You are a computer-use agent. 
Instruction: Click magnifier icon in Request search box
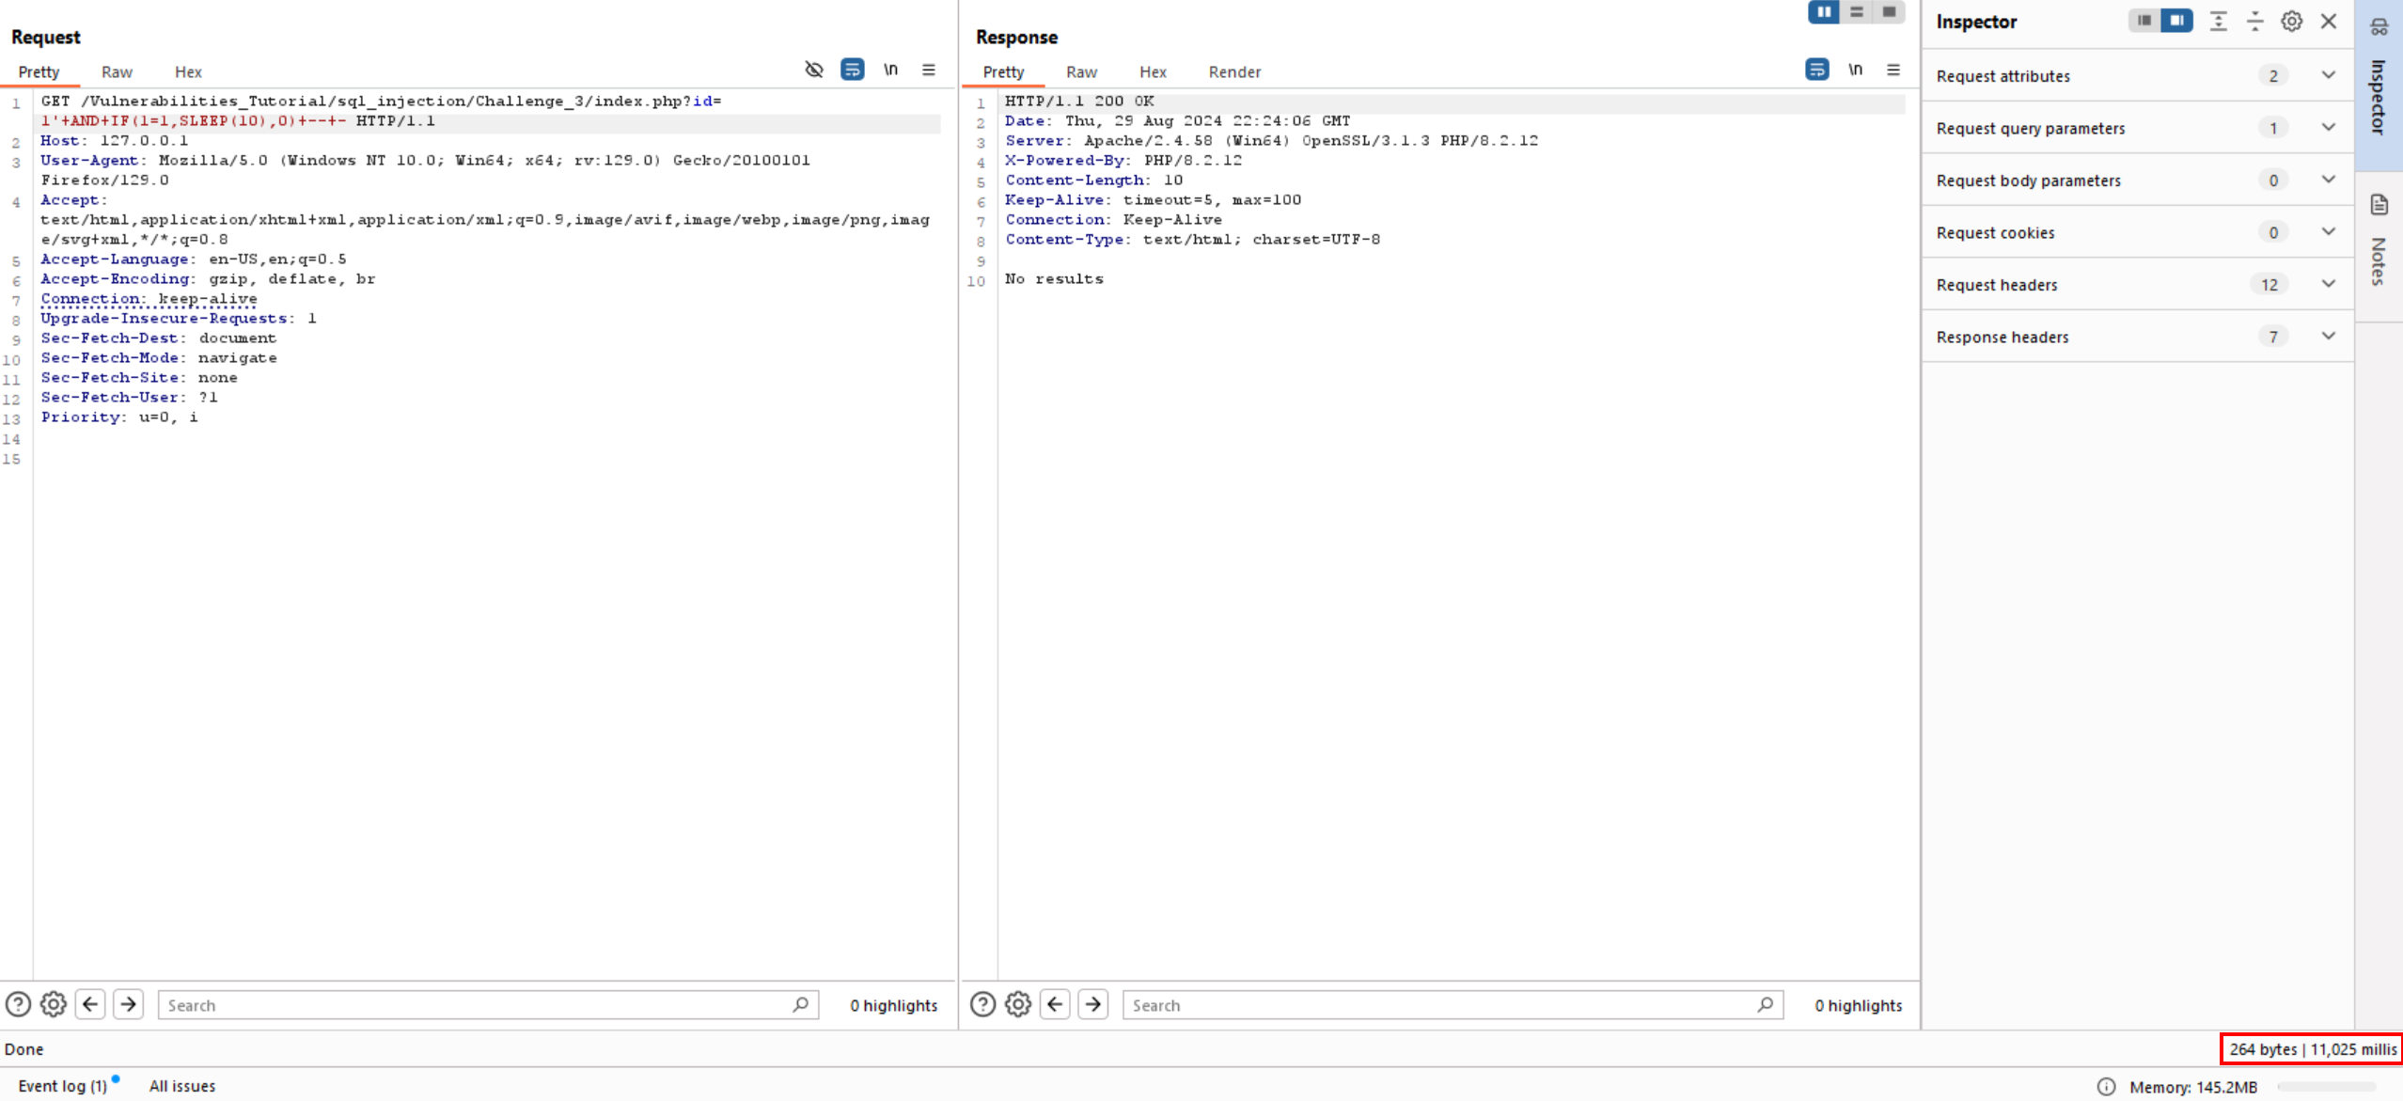[800, 1004]
